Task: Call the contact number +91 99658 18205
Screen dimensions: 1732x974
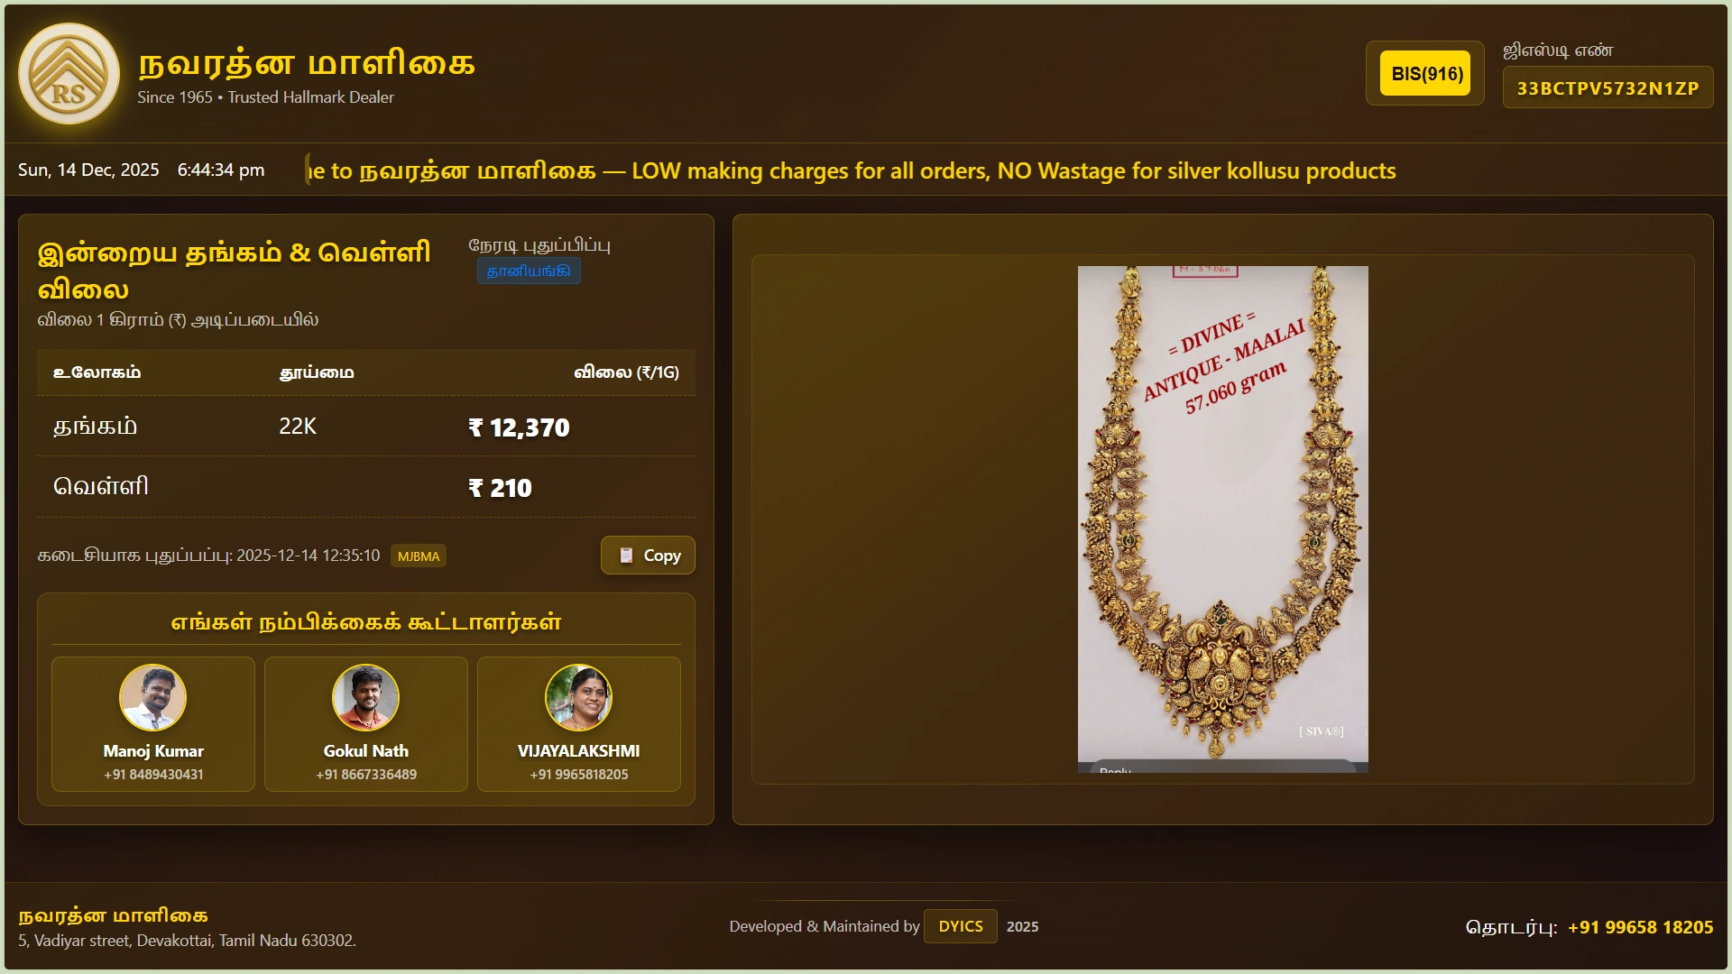Action: pyautogui.click(x=1640, y=927)
